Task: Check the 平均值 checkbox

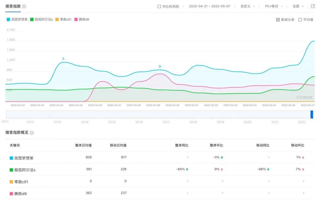Action: click(x=300, y=20)
